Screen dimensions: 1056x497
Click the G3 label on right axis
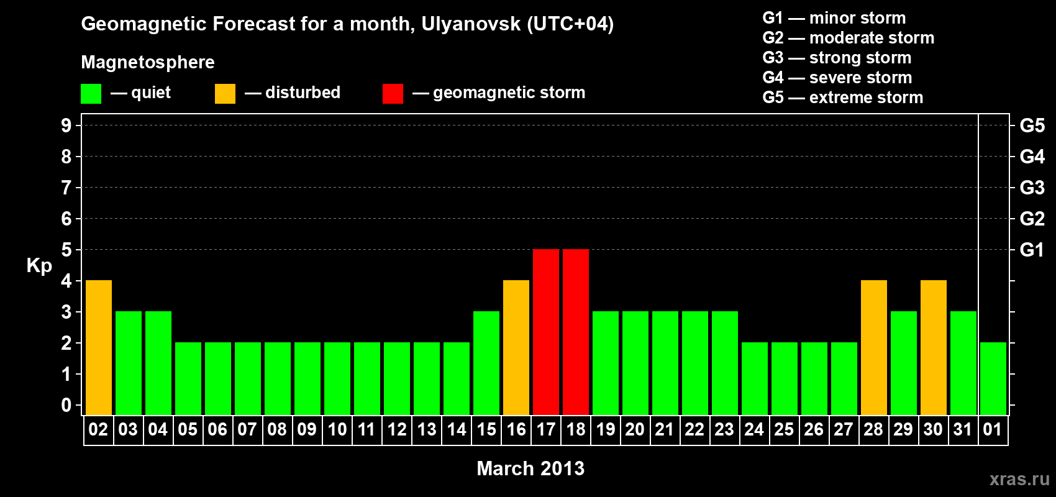[1032, 188]
